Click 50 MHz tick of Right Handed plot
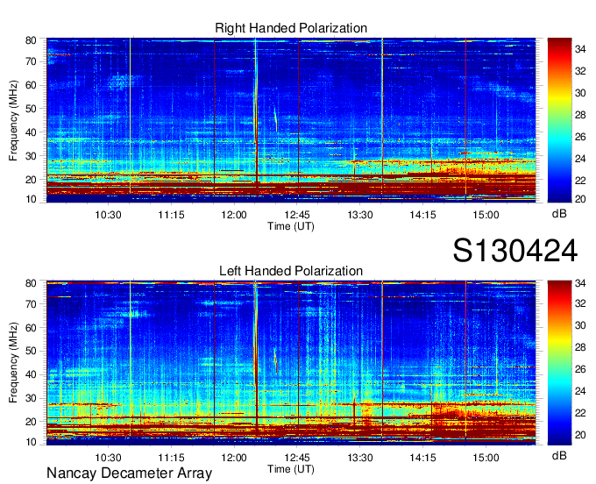The image size is (596, 484). 31,109
